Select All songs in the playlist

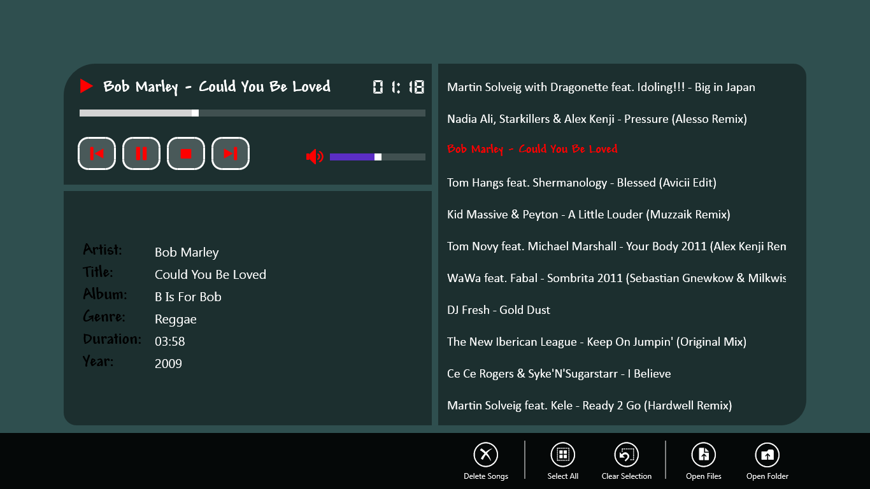[x=562, y=455]
